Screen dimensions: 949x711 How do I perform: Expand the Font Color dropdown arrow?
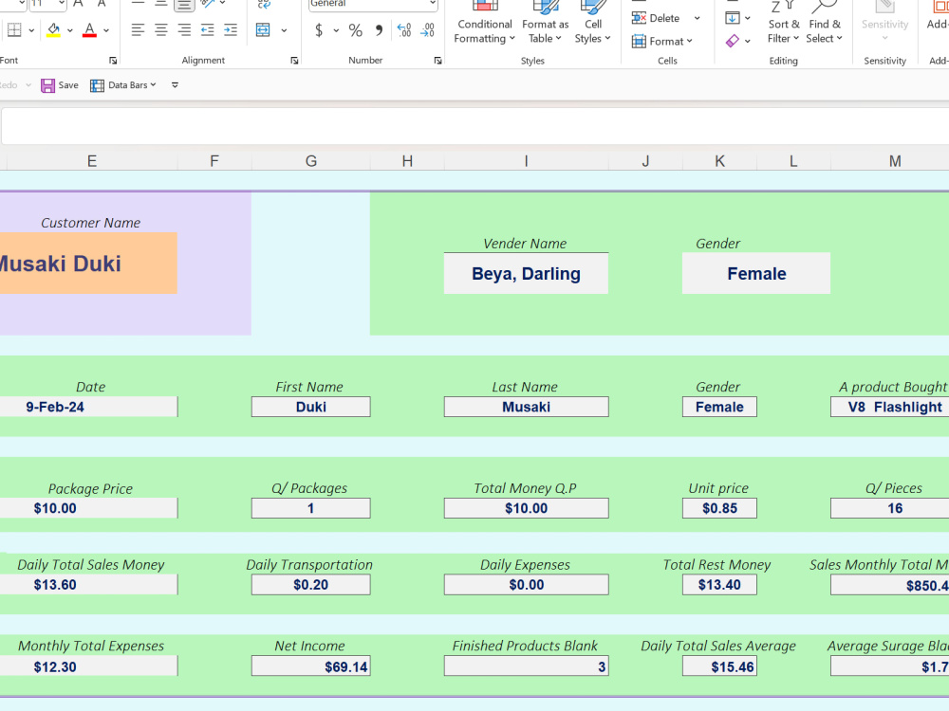[x=106, y=29]
